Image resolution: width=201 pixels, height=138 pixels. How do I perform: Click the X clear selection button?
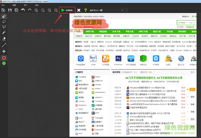[x=79, y=10]
